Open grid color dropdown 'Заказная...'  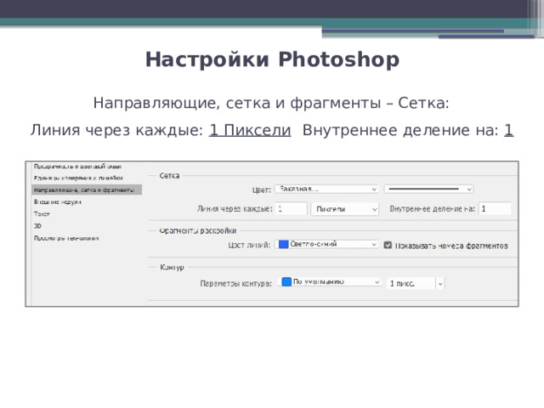pos(326,189)
